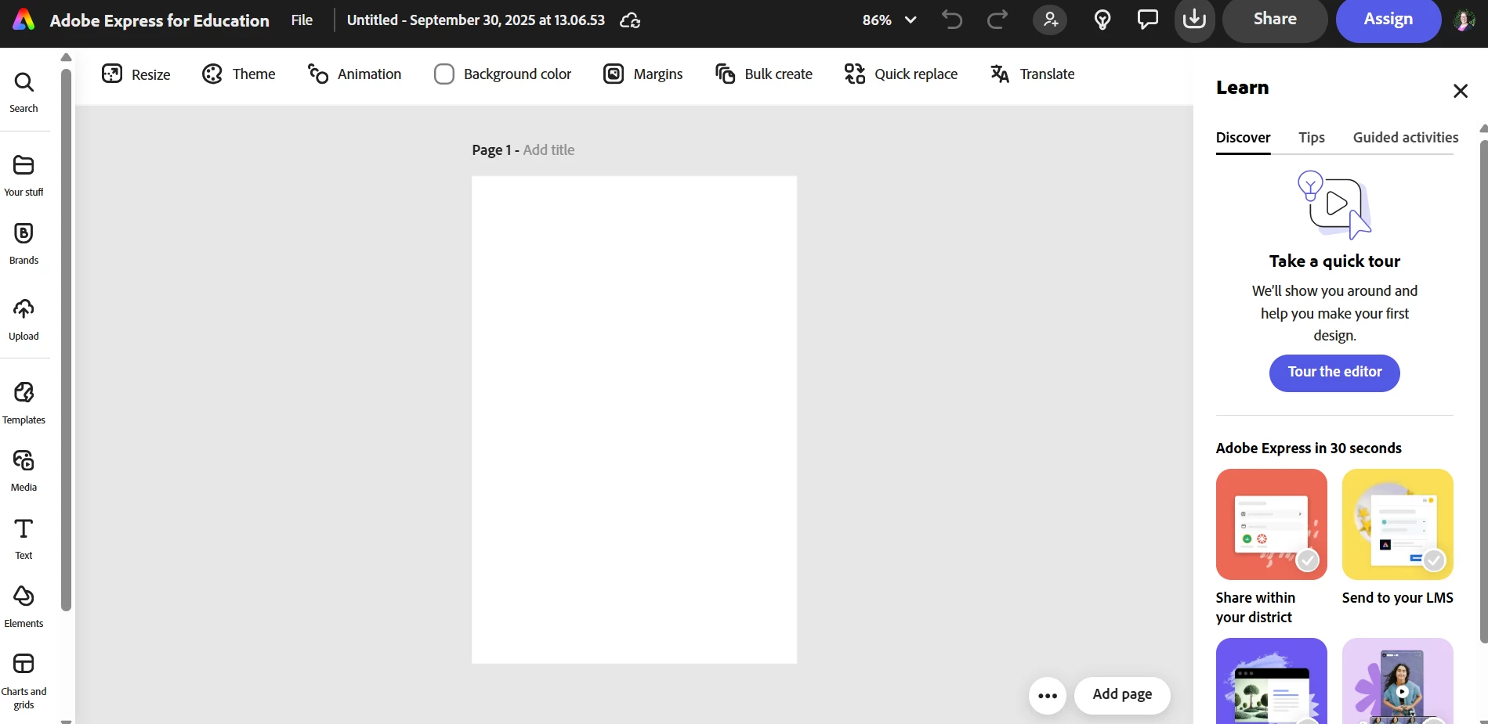Click the Take a quick tour illustration
This screenshot has height=724, width=1488.
pyautogui.click(x=1334, y=205)
